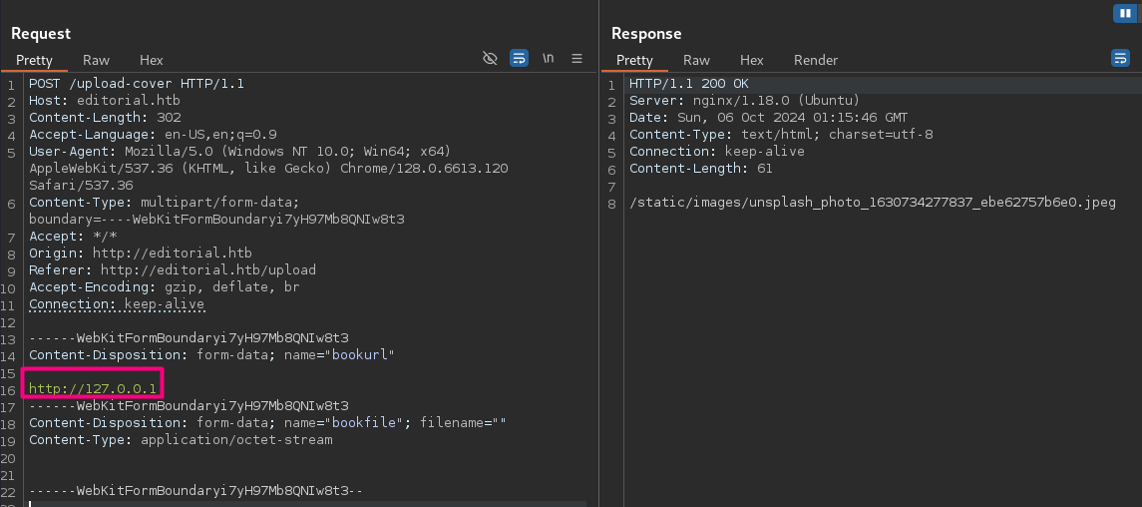Click the Host: editorial.htb header line

tap(104, 101)
